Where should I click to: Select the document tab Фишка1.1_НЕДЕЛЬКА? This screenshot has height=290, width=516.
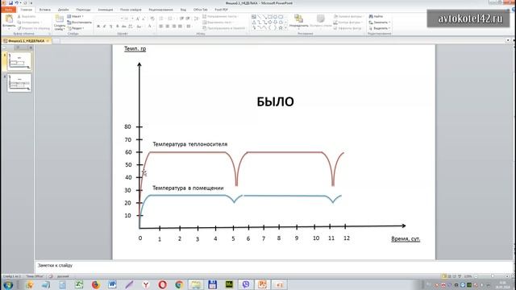tap(26, 41)
